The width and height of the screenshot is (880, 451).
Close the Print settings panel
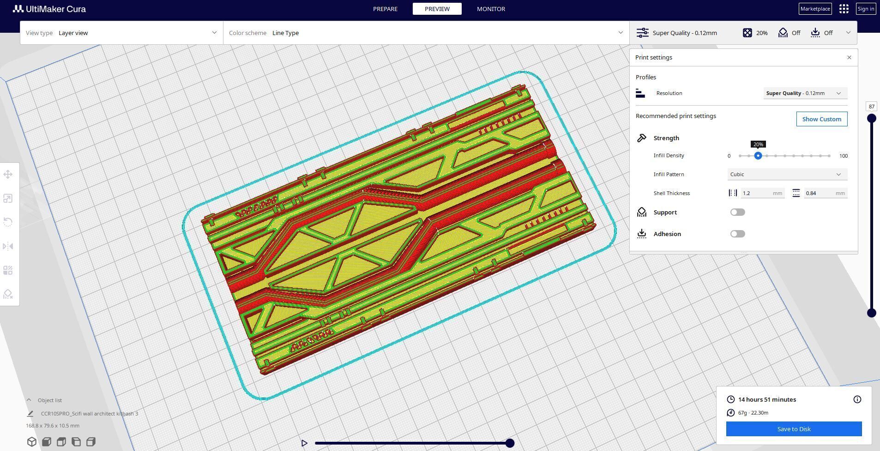tap(849, 57)
